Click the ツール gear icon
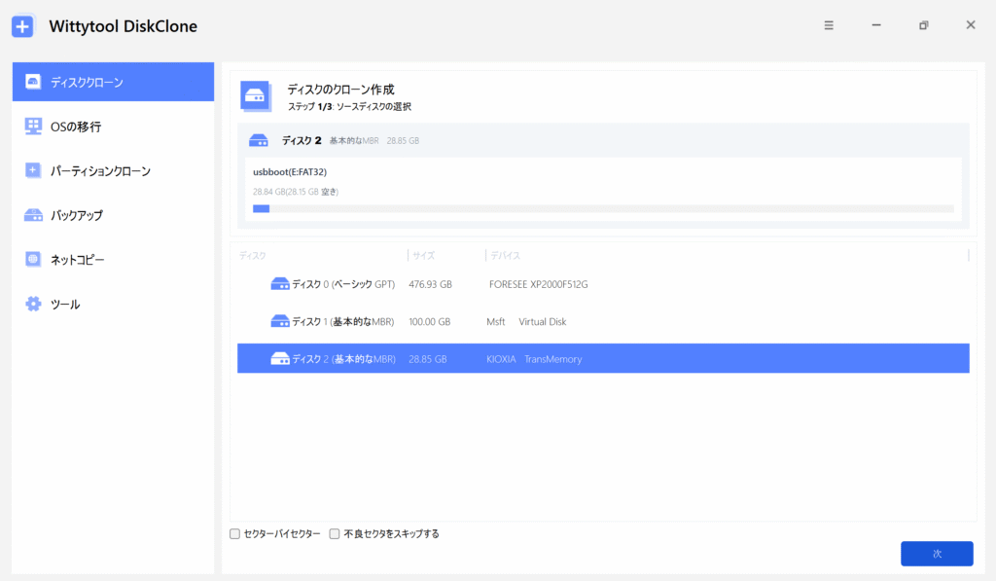Image resolution: width=996 pixels, height=581 pixels. [x=33, y=304]
